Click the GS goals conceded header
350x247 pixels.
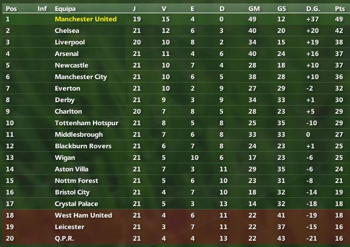[281, 9]
